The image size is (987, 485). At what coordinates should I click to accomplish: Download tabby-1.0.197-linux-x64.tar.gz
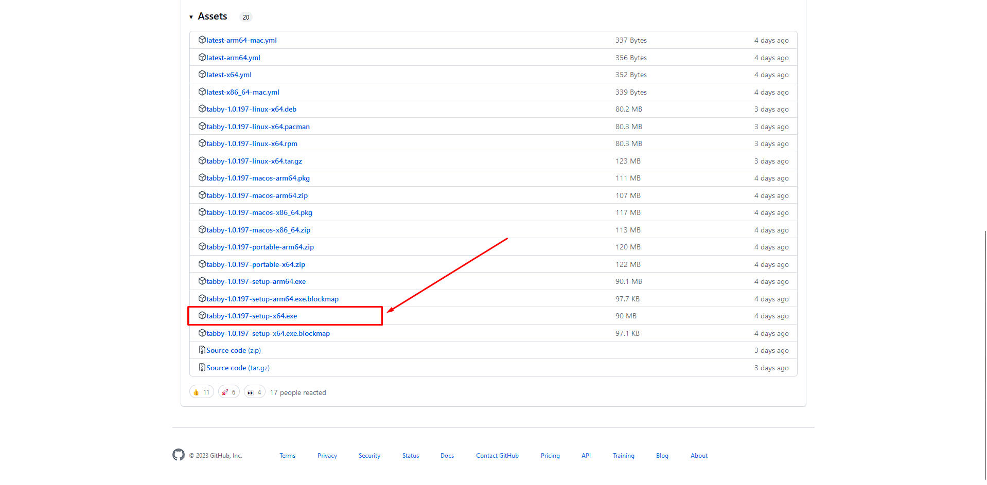pos(254,161)
